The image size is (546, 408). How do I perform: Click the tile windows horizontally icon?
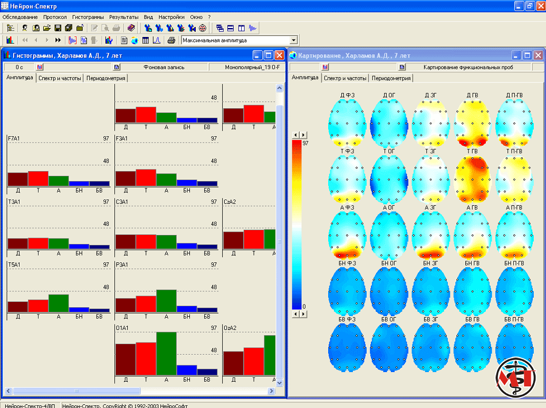231,28
